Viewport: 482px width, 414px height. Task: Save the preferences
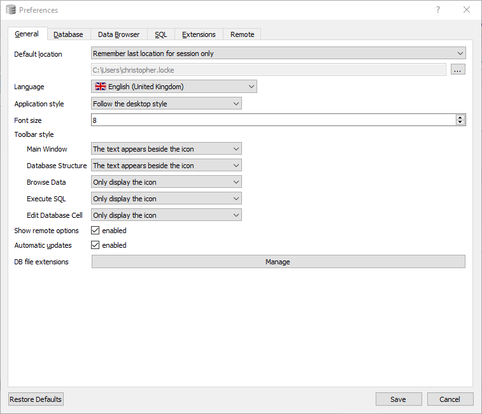coord(399,399)
